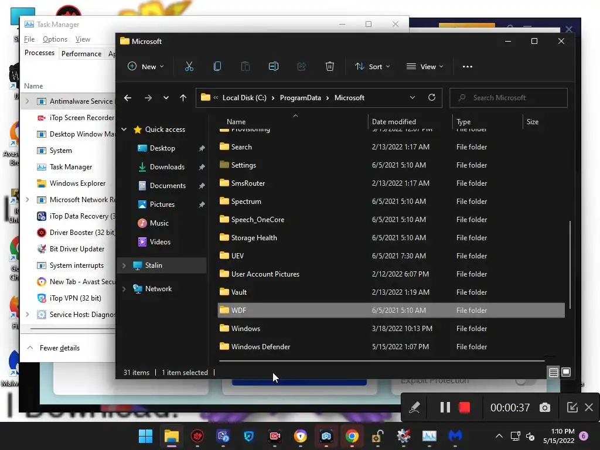
Task: Open the See more three-dots menu
Action: (467, 67)
